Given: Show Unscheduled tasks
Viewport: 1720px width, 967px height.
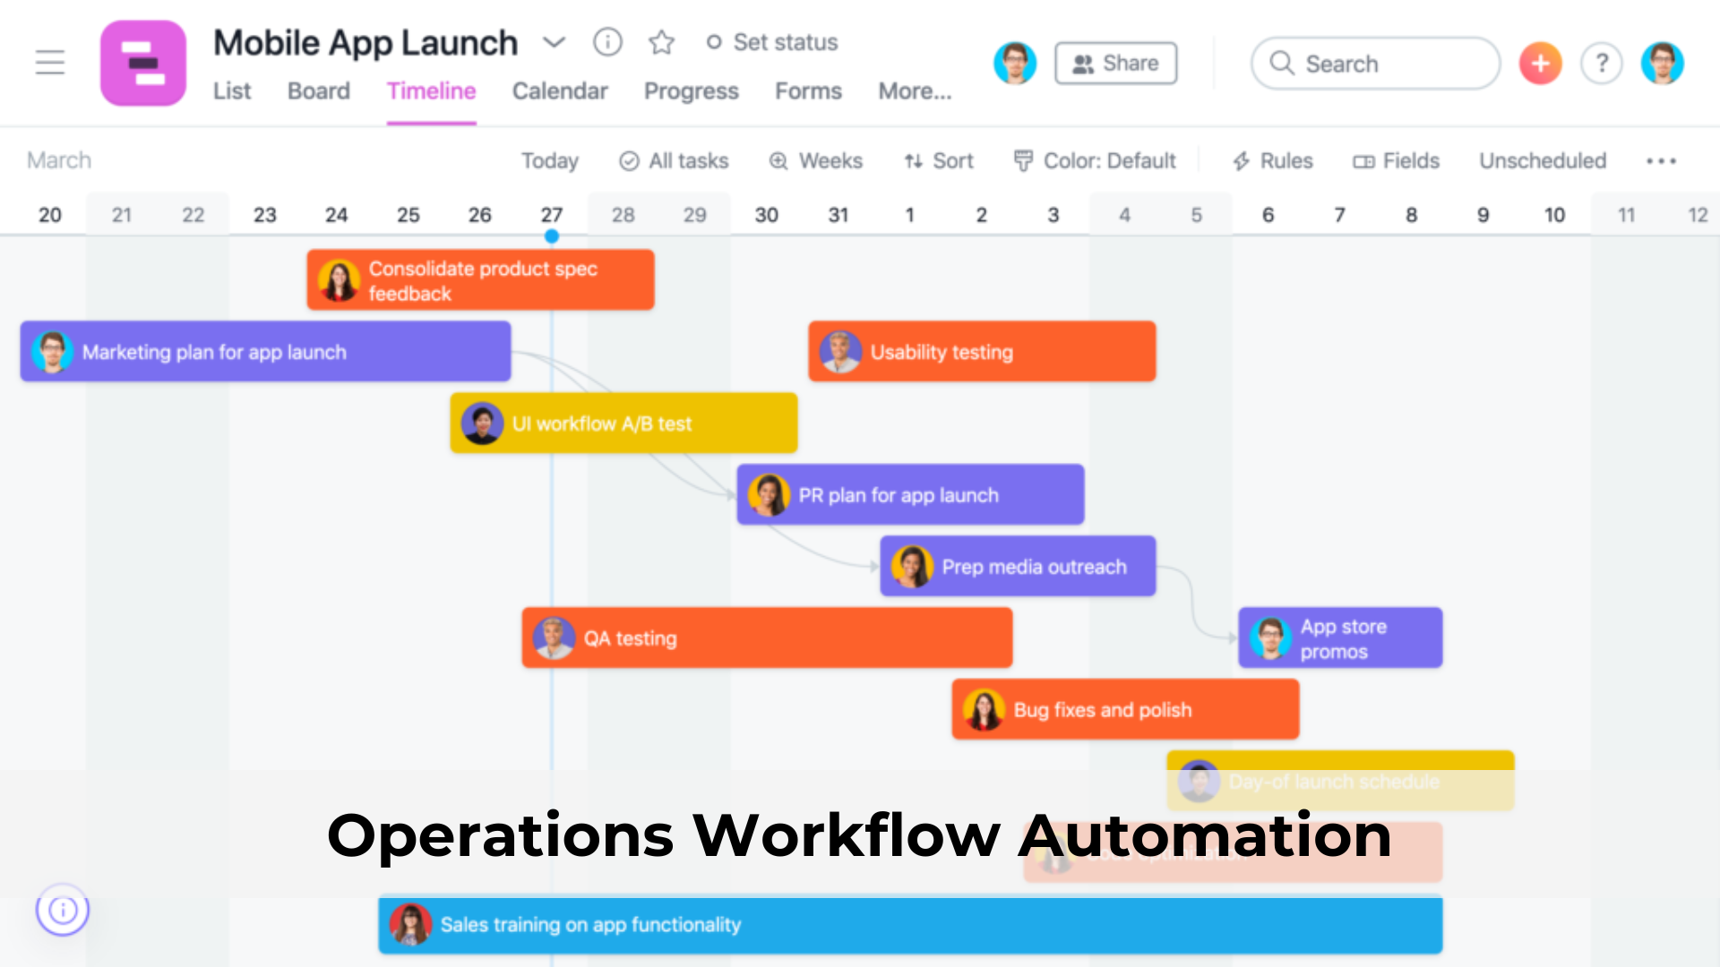Looking at the screenshot, I should 1543,161.
